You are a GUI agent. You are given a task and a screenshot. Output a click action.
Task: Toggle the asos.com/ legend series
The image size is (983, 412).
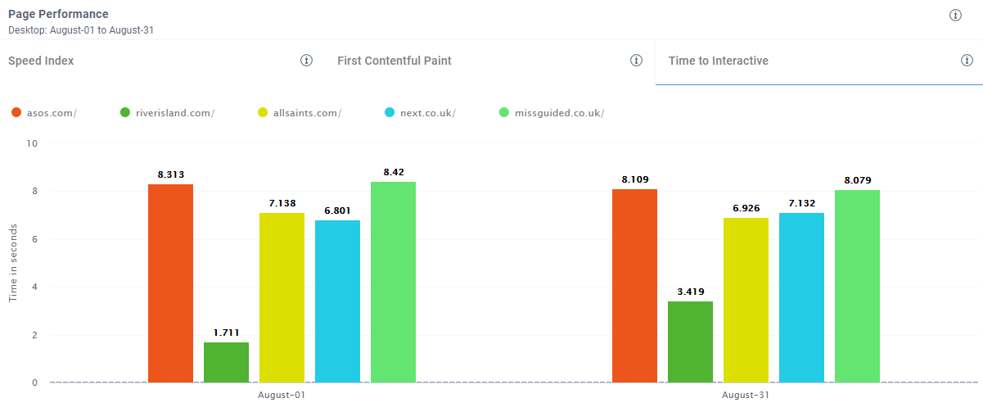[44, 113]
